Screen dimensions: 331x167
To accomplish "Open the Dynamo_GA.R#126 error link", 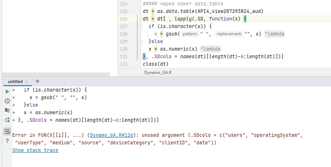I will coord(112,135).
